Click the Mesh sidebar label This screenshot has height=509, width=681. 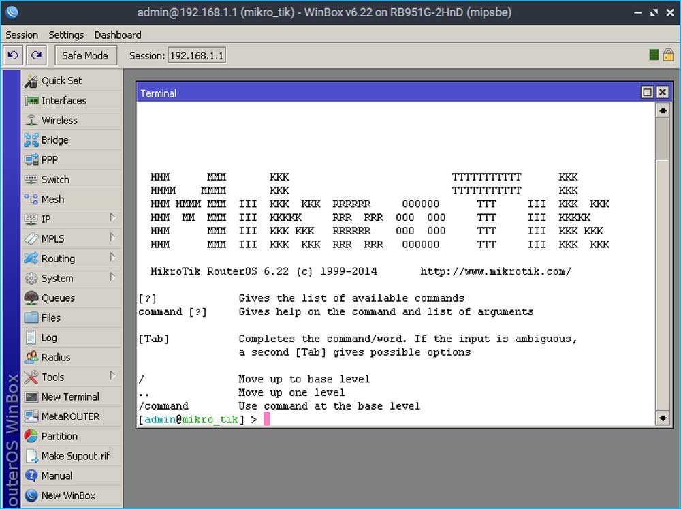click(x=52, y=199)
